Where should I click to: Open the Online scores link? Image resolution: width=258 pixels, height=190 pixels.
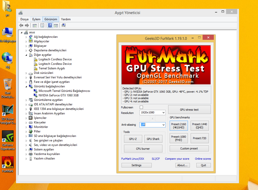(x=203, y=159)
